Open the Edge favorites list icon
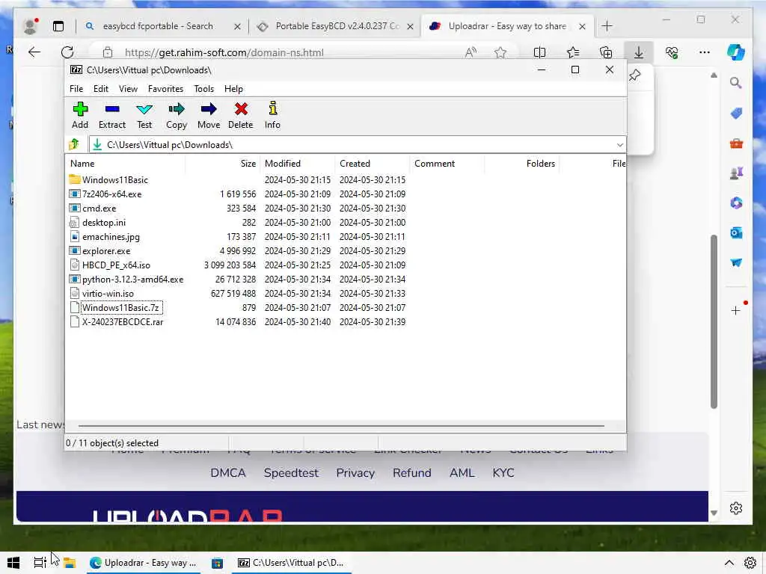766x574 pixels. [x=572, y=53]
